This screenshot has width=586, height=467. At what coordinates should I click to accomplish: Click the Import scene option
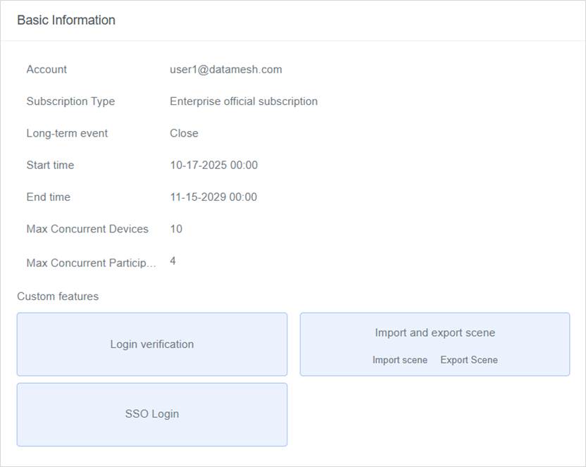[x=399, y=360]
